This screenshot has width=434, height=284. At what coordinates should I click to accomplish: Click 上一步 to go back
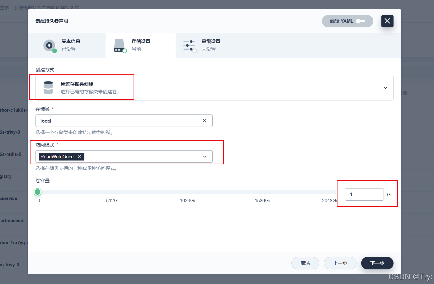[340, 263]
